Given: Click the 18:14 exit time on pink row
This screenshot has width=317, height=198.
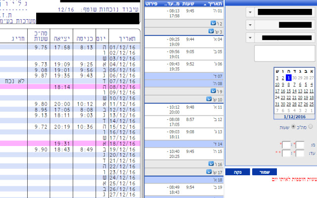Looking at the screenshot, I should pos(62,87).
